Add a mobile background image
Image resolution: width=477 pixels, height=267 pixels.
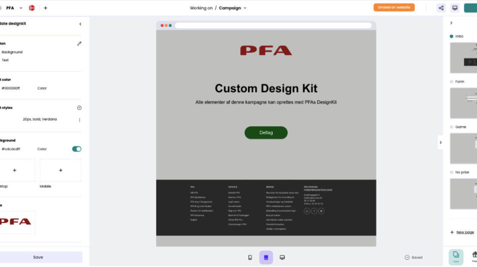point(60,170)
